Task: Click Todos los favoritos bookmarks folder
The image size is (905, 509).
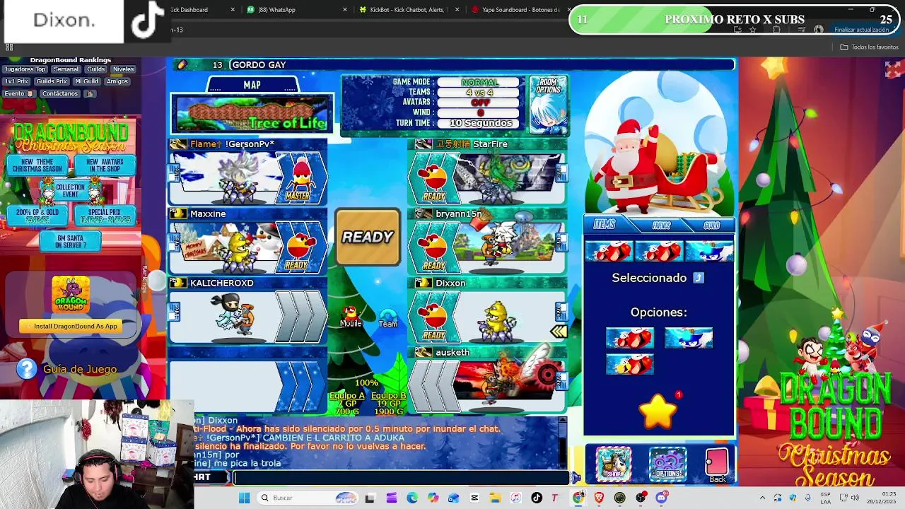Action: 869,47
